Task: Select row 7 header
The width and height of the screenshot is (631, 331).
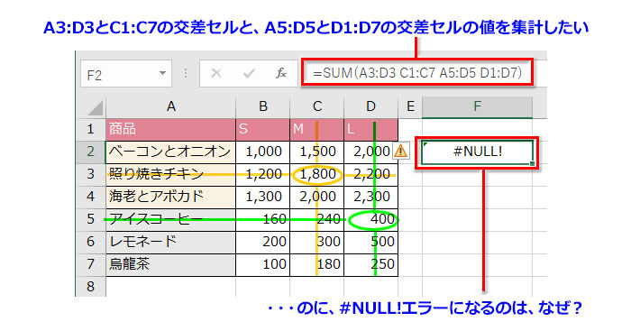Action: (x=90, y=264)
